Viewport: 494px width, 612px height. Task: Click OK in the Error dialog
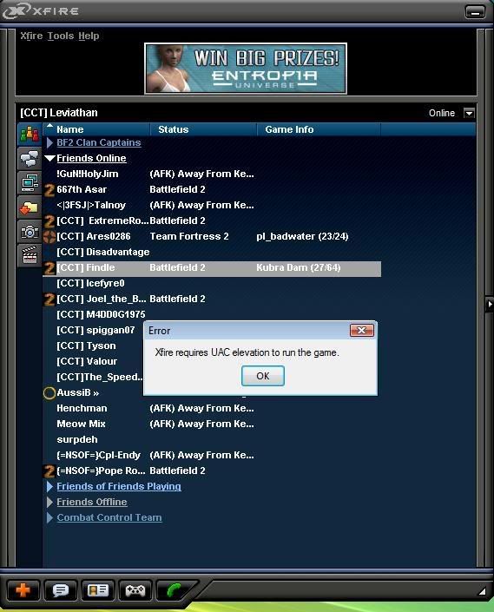click(x=262, y=376)
